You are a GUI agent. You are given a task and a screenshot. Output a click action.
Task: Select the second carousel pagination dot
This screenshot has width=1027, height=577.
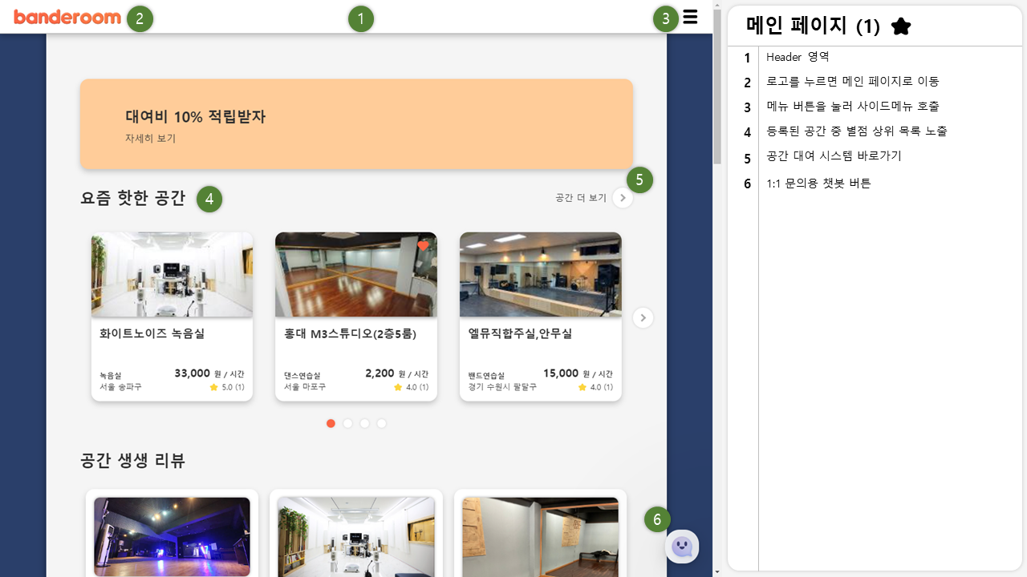tap(347, 423)
